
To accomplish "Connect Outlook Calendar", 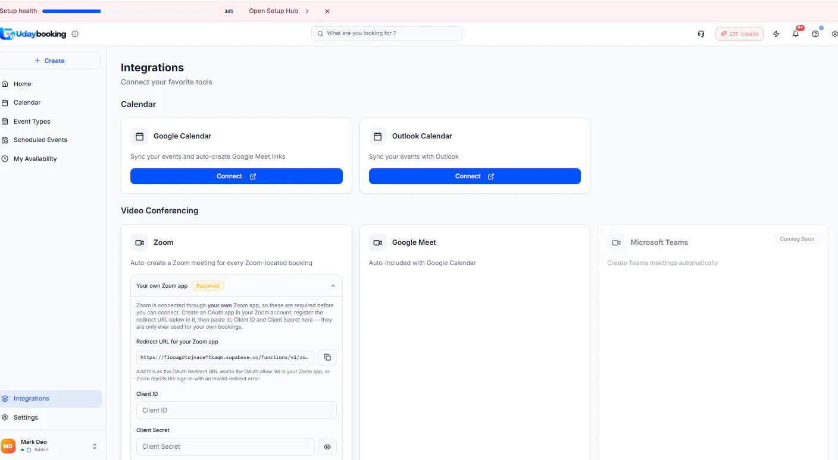I will [x=475, y=177].
